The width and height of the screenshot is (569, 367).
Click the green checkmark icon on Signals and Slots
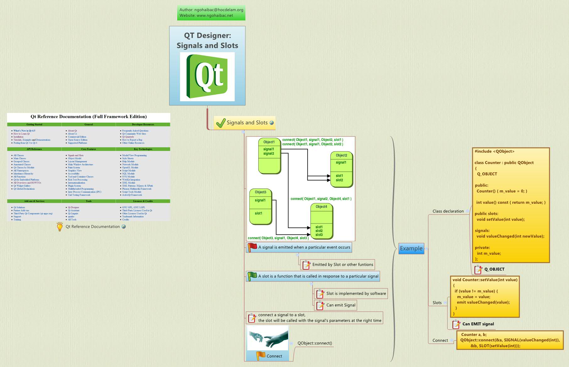coord(221,122)
